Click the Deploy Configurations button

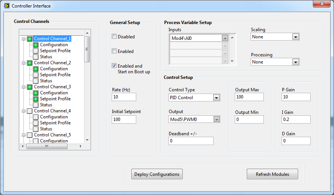(x=157, y=174)
